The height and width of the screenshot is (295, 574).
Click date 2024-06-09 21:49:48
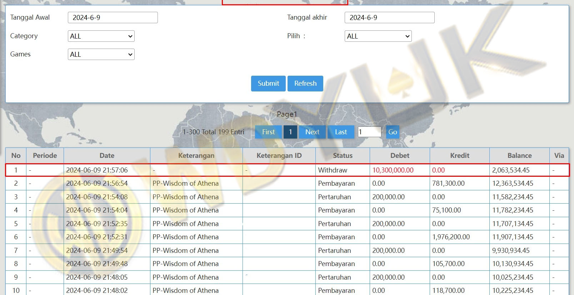(97, 264)
